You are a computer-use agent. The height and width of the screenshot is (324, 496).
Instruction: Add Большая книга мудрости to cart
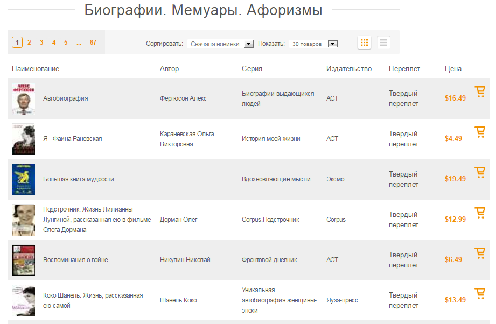pos(480,172)
